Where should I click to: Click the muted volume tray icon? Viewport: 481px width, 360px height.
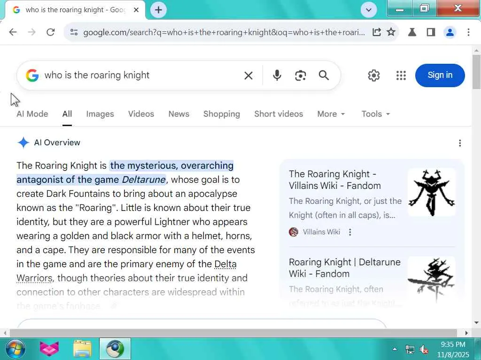(x=424, y=349)
